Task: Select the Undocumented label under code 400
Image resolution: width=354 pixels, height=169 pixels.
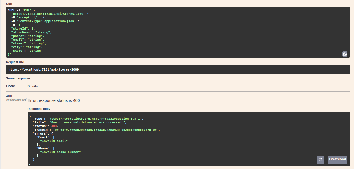Action: [x=16, y=100]
